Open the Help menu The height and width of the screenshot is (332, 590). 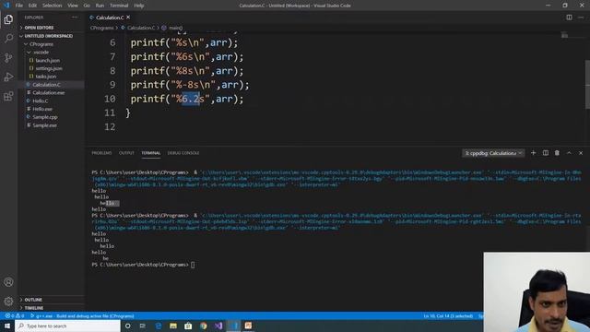[x=139, y=6]
